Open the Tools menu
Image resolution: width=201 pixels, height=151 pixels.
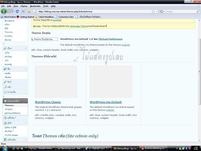click(46, 6)
